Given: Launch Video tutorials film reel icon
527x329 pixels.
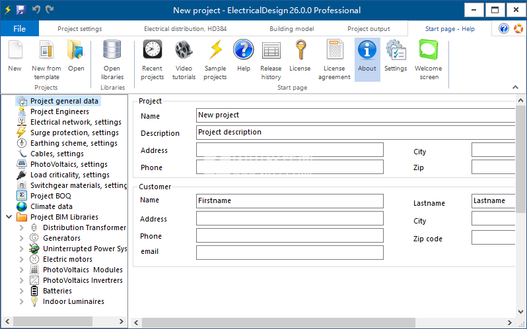Looking at the screenshot, I should [184, 51].
